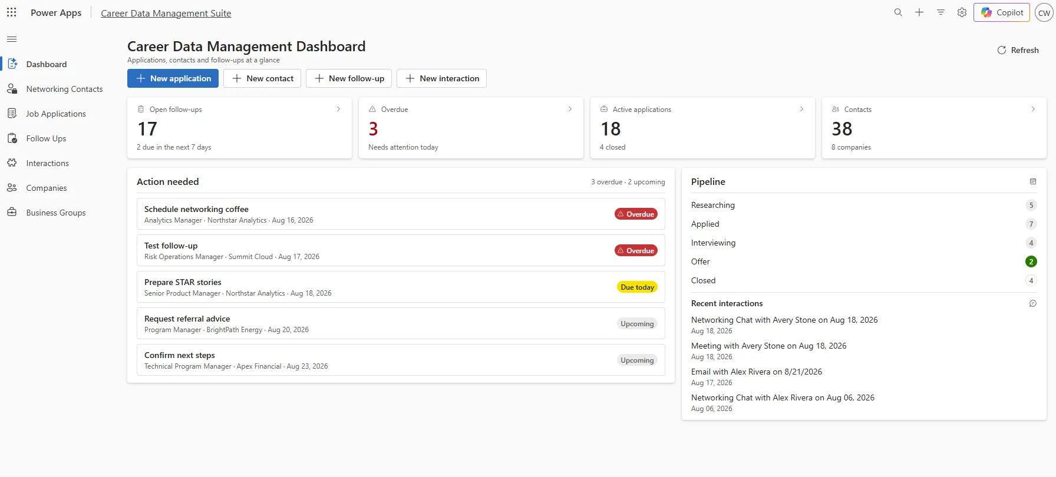1056x477 pixels.
Task: Select the Researching pipeline stage
Action: tap(864, 205)
